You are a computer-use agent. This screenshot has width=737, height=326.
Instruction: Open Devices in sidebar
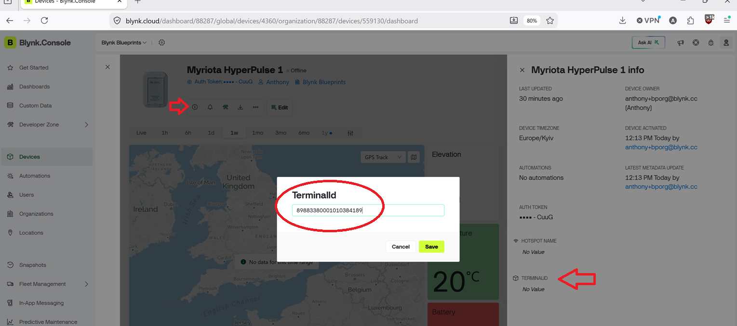(47, 157)
